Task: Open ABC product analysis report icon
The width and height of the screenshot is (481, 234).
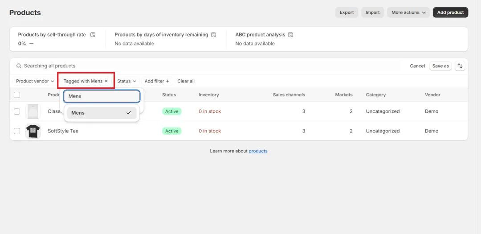Action: pyautogui.click(x=290, y=35)
